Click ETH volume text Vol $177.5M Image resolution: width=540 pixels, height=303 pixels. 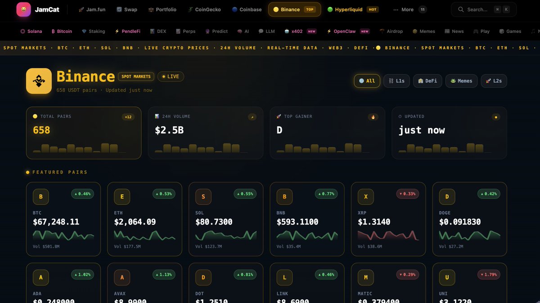127,247
